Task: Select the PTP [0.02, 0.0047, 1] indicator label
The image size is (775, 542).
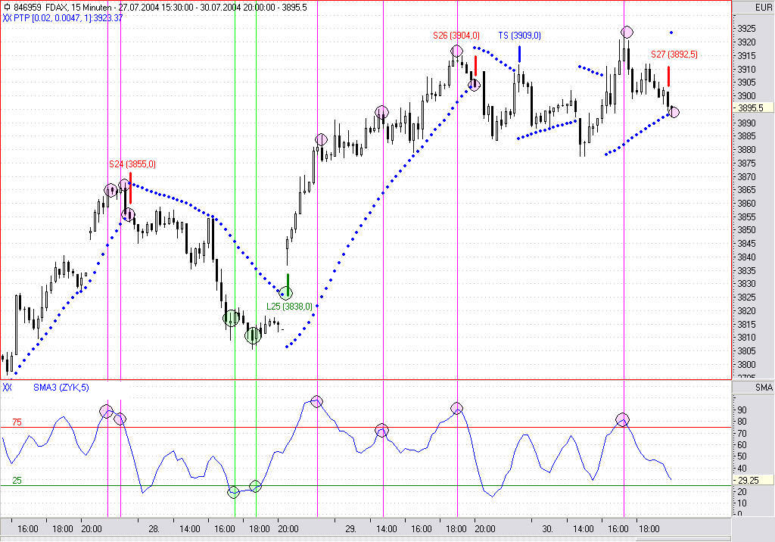Action: tap(54, 18)
